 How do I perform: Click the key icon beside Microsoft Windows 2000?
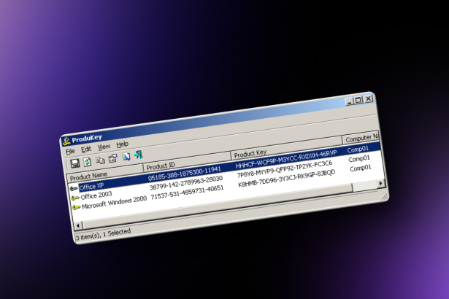click(x=76, y=207)
